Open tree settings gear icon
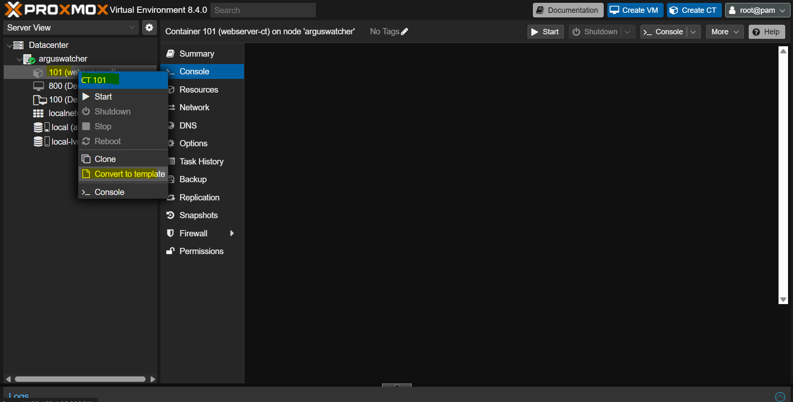 [x=149, y=28]
